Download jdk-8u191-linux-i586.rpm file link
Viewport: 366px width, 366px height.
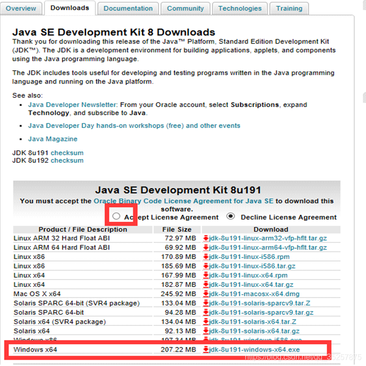pos(249,257)
